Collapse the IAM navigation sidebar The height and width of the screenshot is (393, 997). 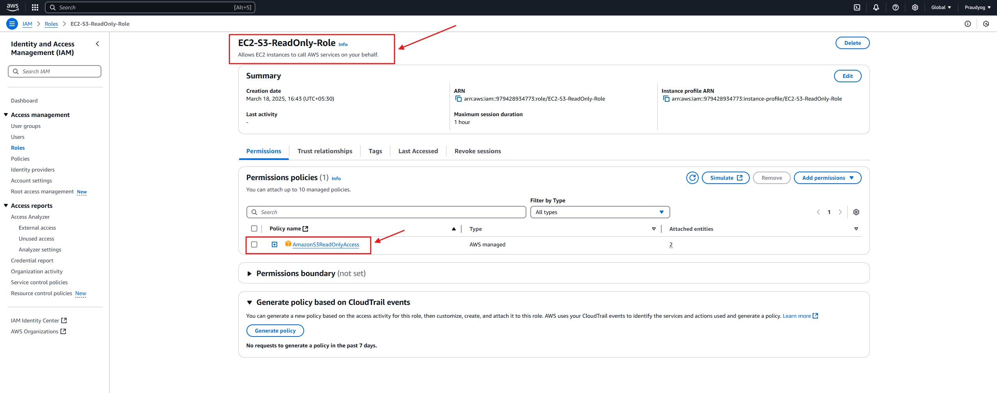[x=97, y=44]
